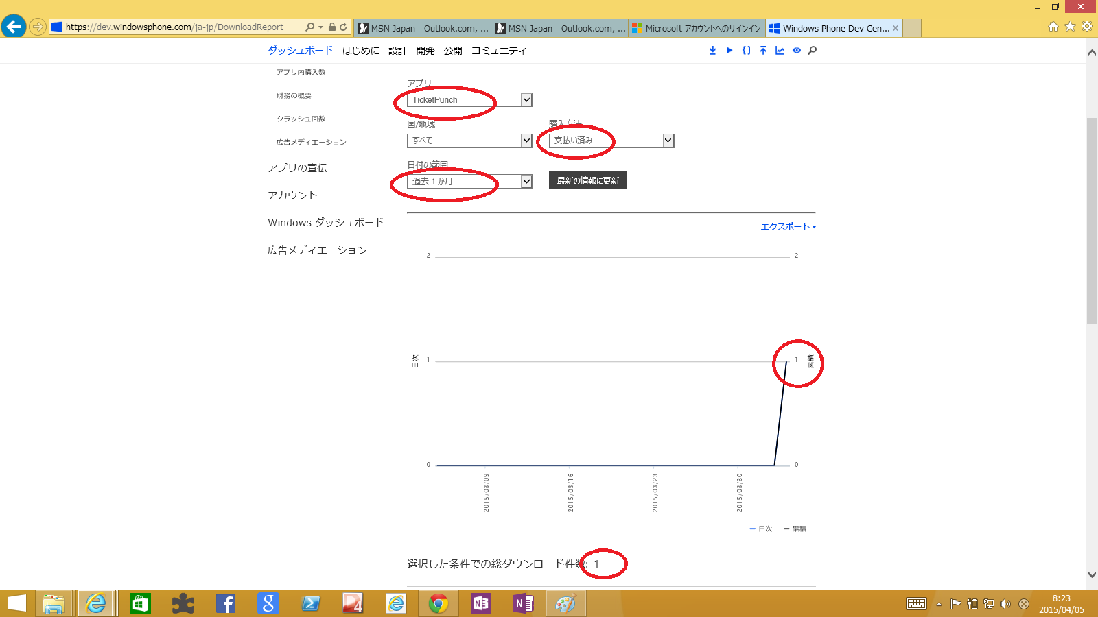Open the browser Tools gear icon
The width and height of the screenshot is (1098, 617).
point(1087,27)
